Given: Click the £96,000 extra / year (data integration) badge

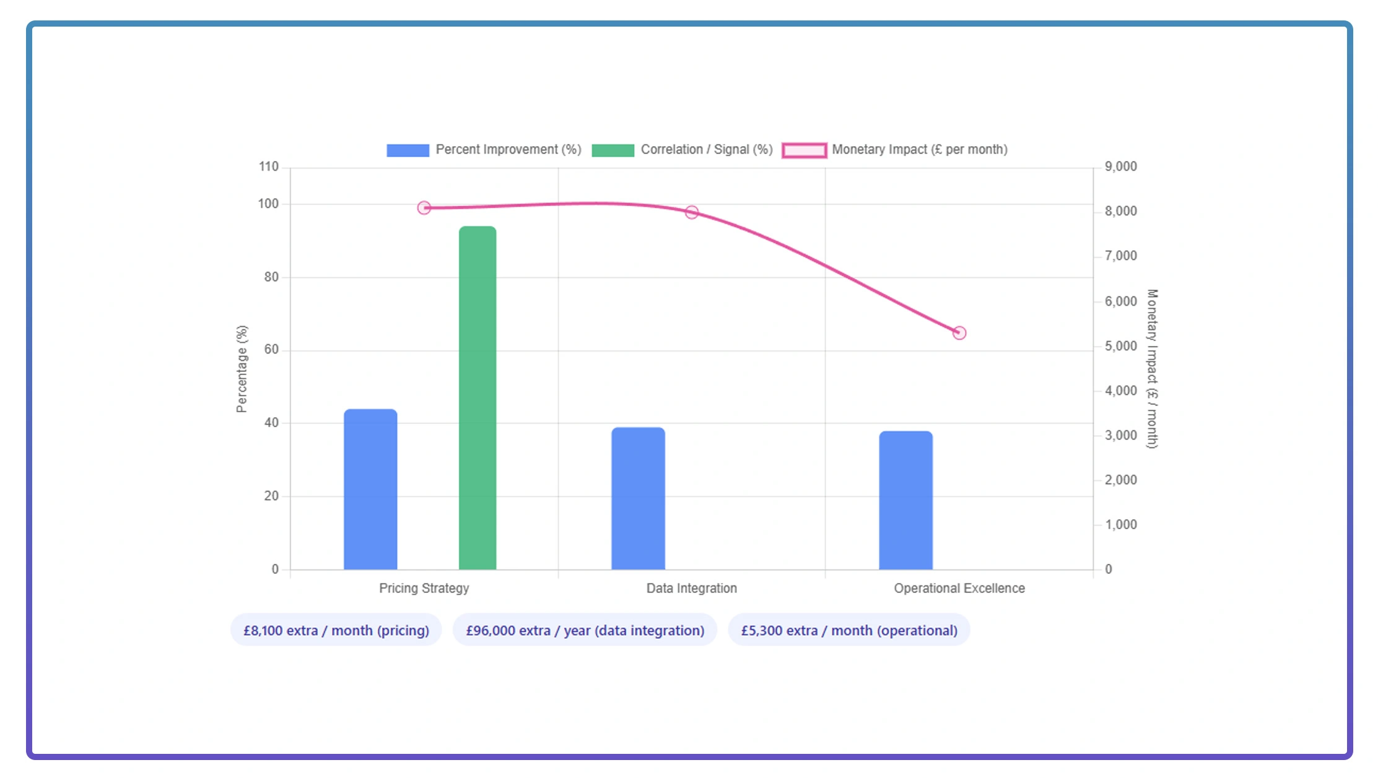Looking at the screenshot, I should [x=585, y=630].
